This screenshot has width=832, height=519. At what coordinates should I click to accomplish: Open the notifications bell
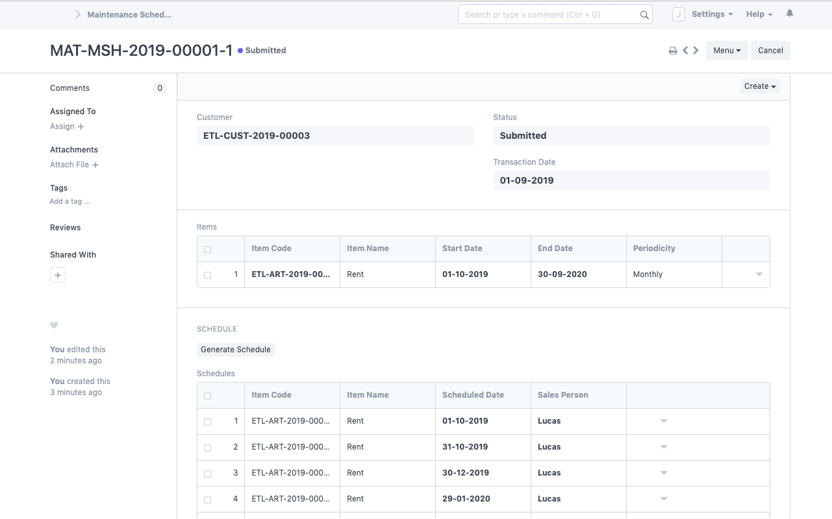click(790, 14)
